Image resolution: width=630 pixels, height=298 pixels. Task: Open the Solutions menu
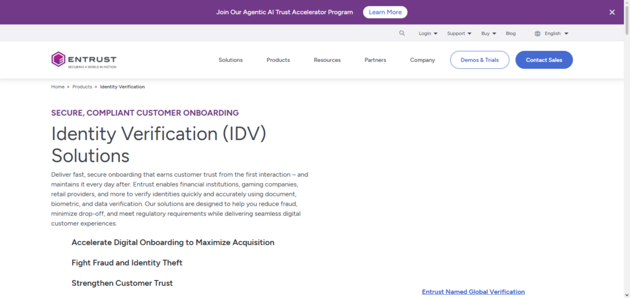(x=231, y=60)
